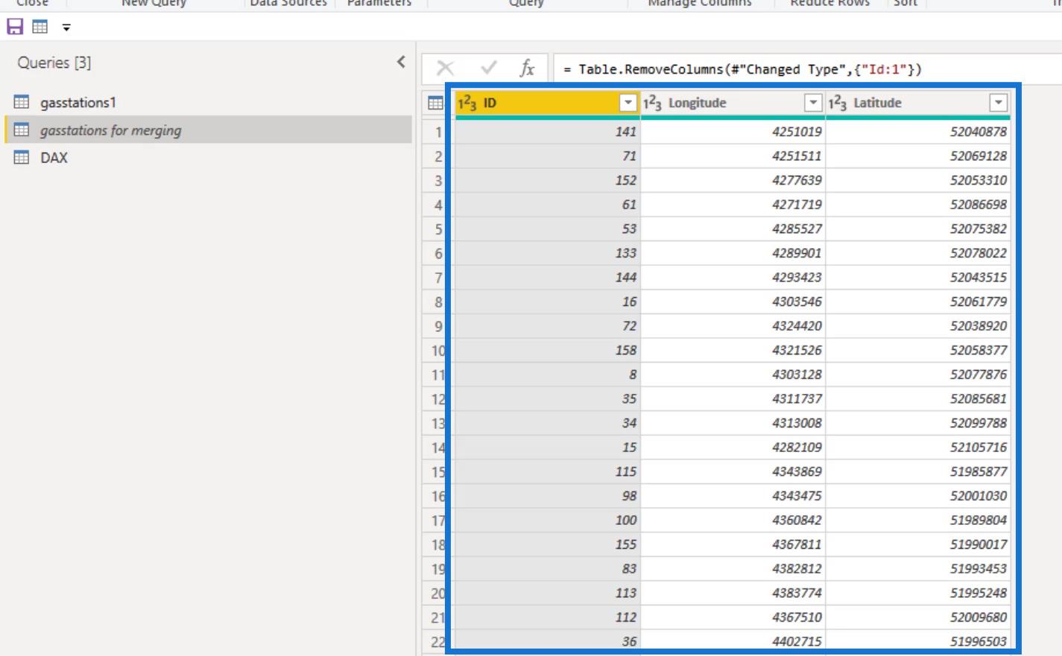
Task: Open the Longitude column filter dropdown
Action: pyautogui.click(x=813, y=103)
